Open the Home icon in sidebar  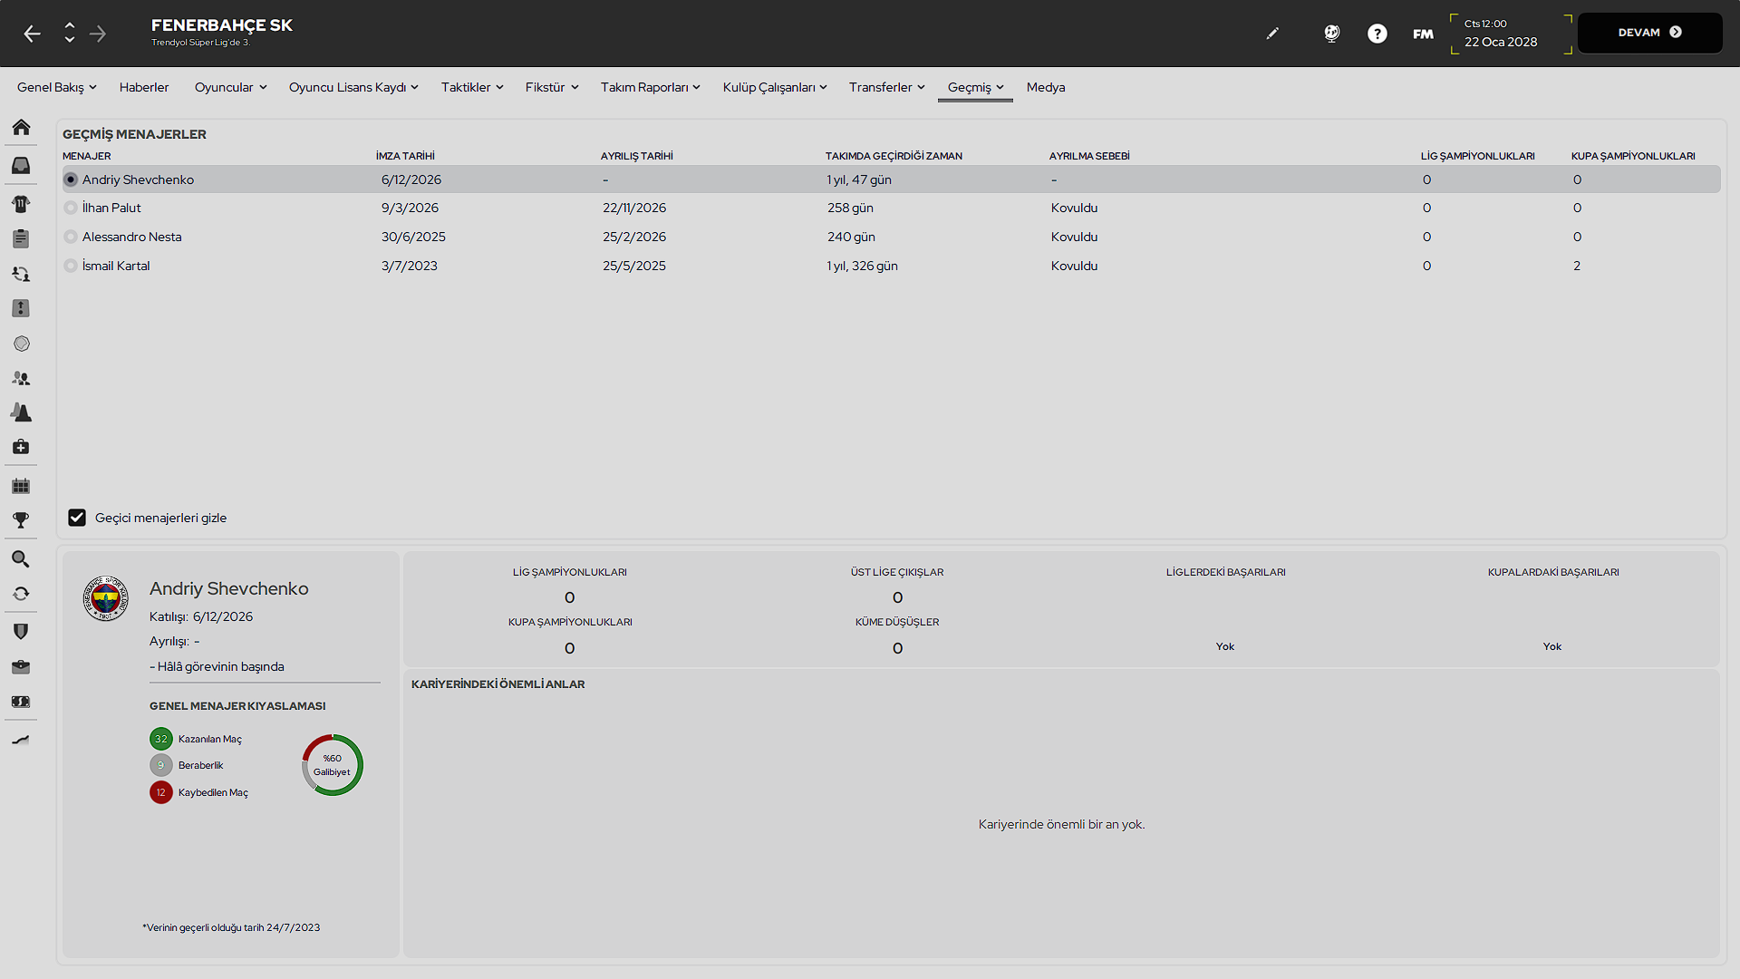tap(21, 127)
